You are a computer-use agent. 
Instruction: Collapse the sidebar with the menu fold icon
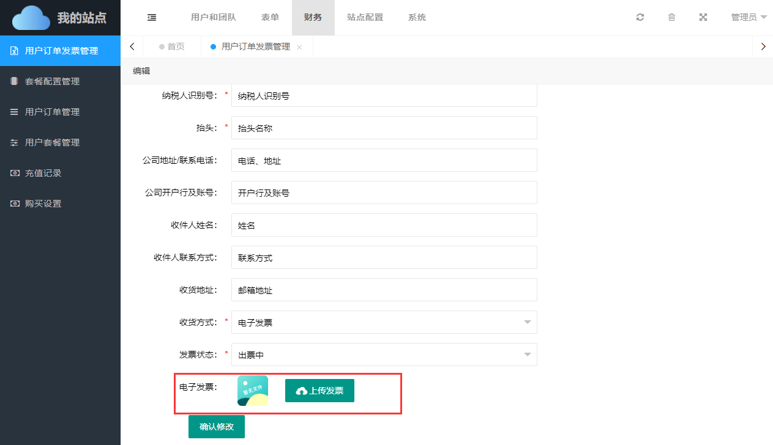point(152,18)
